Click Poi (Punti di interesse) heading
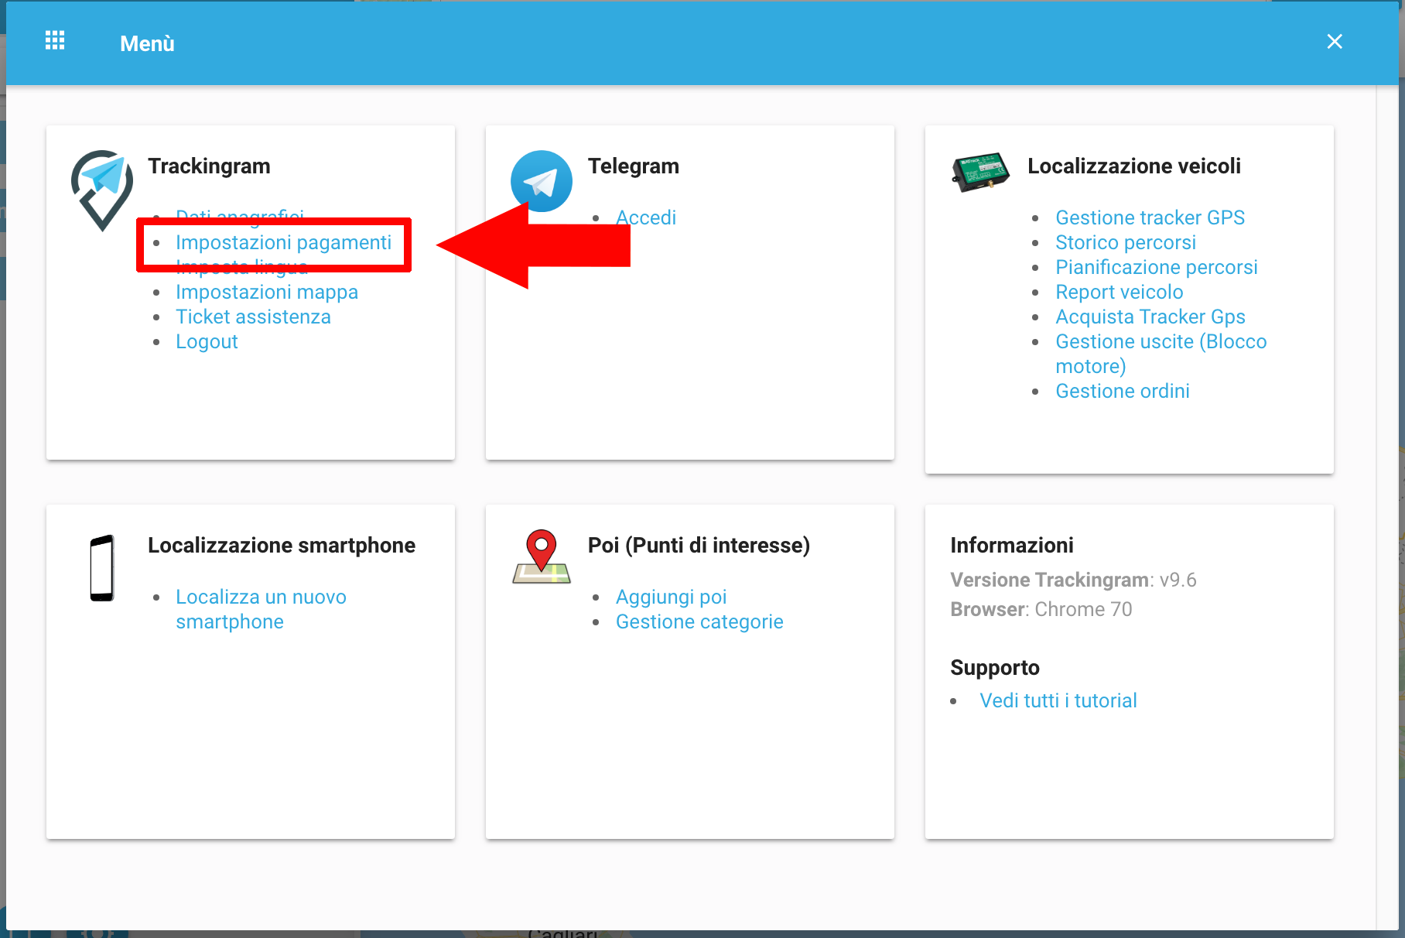Viewport: 1405px width, 938px height. tap(699, 545)
